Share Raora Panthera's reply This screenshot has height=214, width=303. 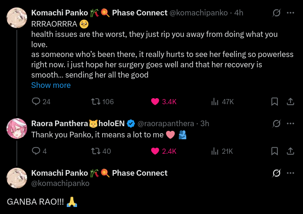pyautogui.click(x=290, y=151)
